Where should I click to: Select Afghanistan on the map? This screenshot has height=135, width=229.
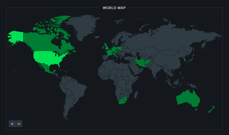pyautogui.click(x=148, y=61)
